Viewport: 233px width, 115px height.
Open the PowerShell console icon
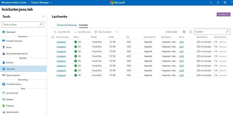pos(211,2)
